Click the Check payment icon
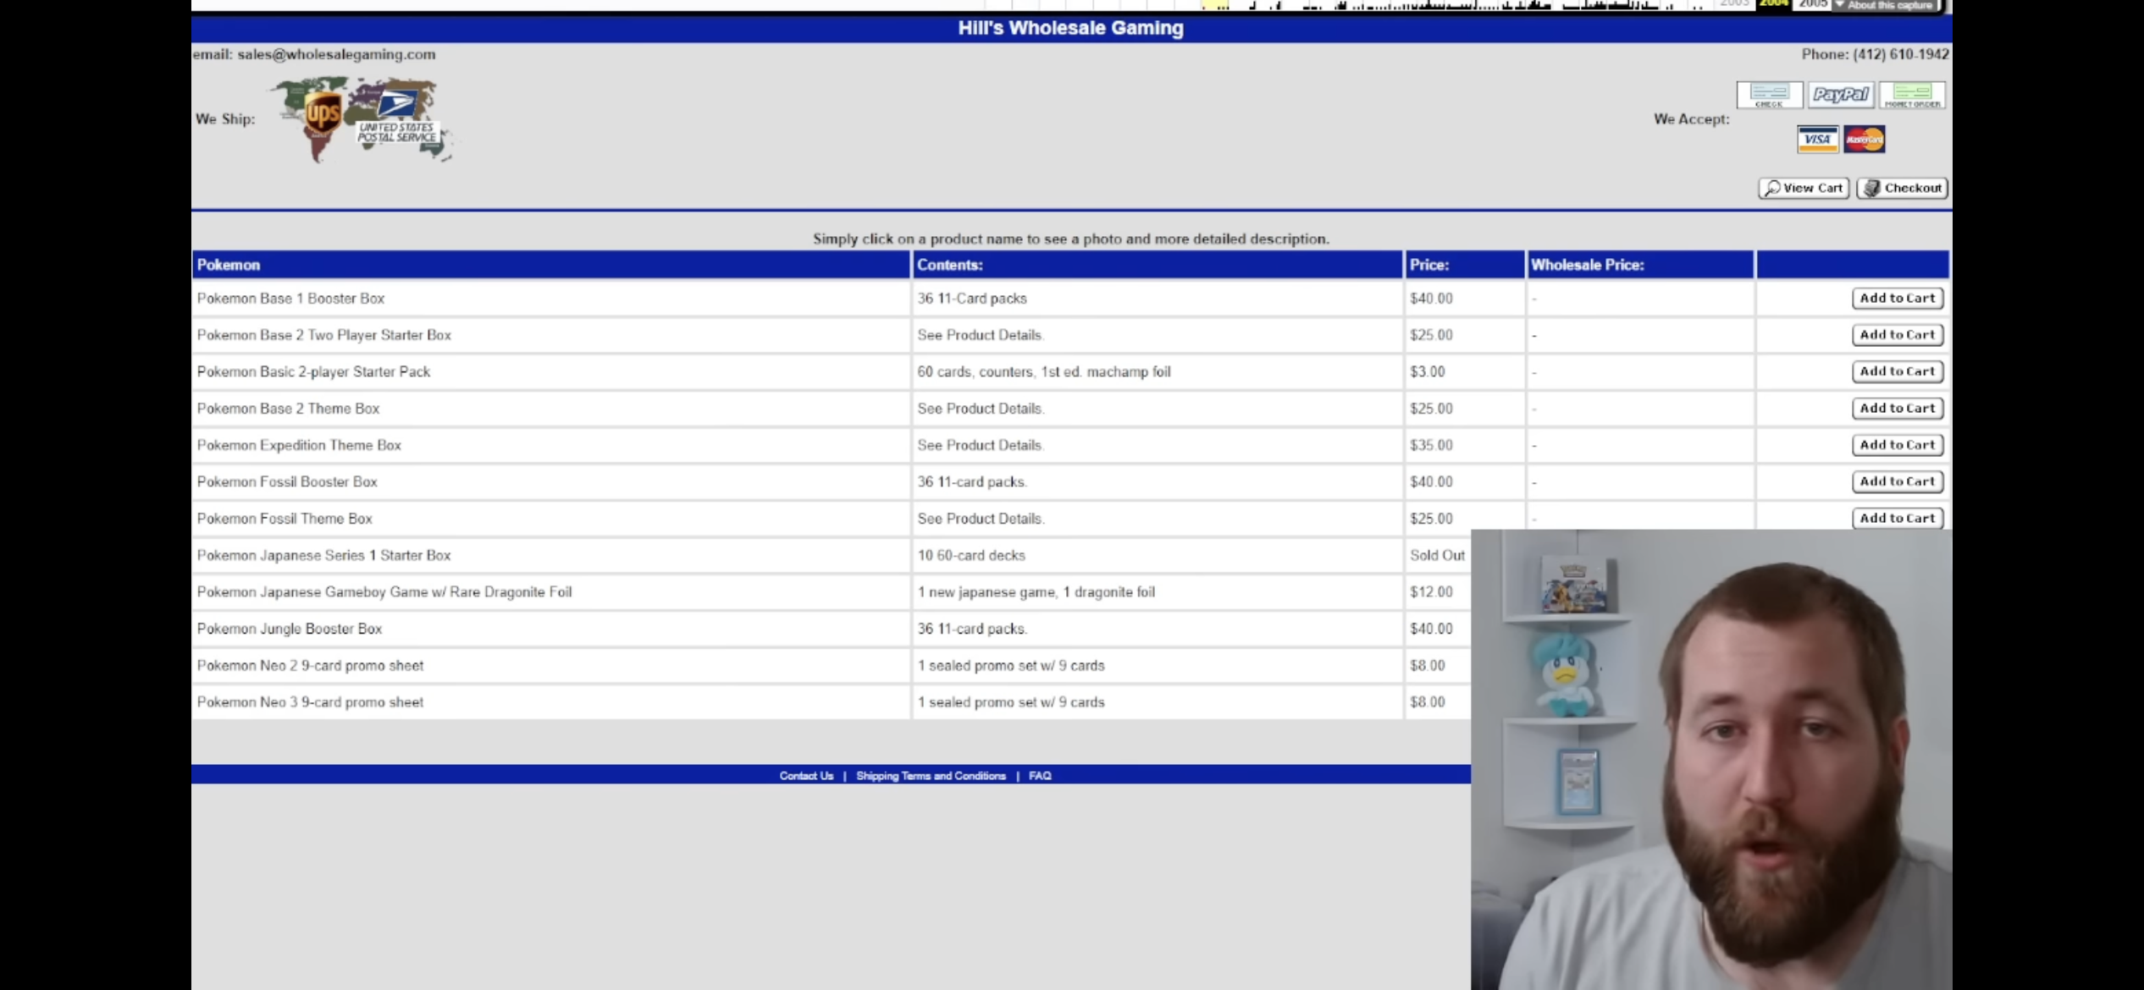The image size is (2144, 990). (1769, 95)
